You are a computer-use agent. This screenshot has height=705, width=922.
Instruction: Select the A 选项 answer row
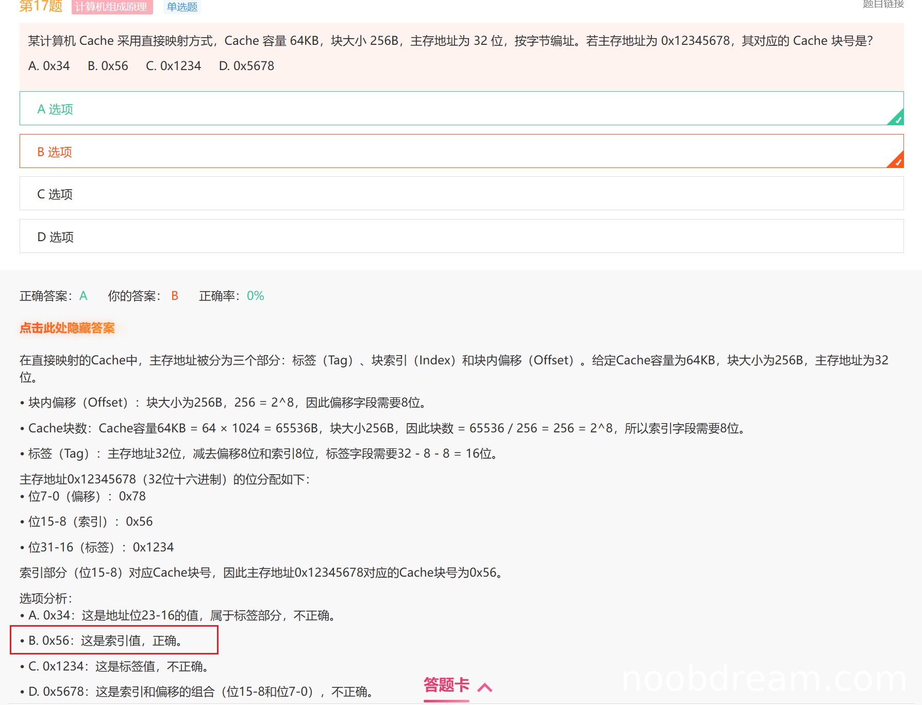[461, 109]
